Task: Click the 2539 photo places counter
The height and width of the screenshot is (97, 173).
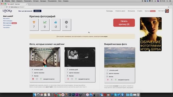Action: tap(37, 11)
